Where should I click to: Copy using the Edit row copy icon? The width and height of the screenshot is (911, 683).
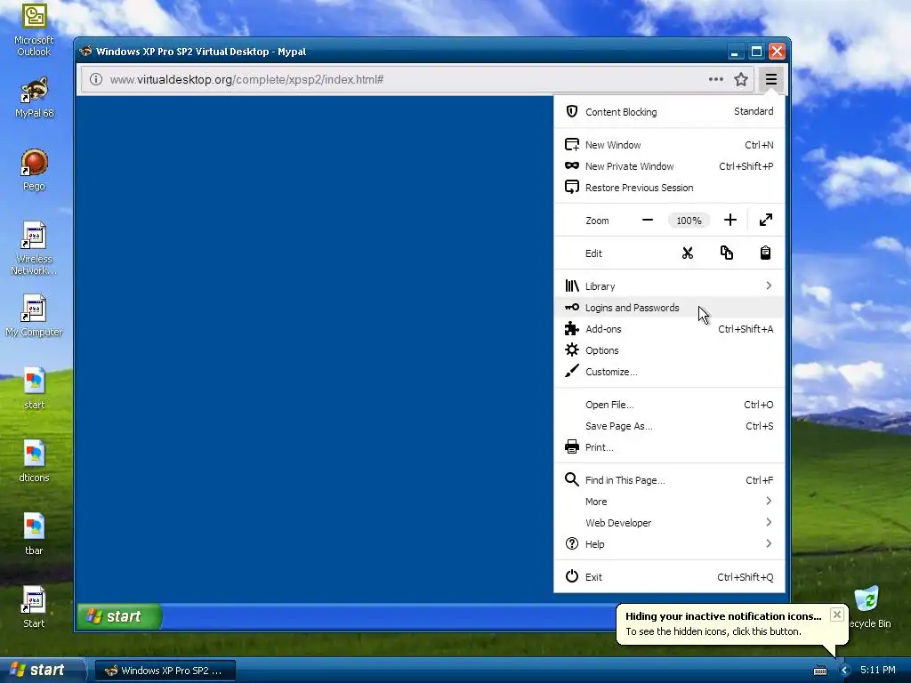tap(726, 253)
